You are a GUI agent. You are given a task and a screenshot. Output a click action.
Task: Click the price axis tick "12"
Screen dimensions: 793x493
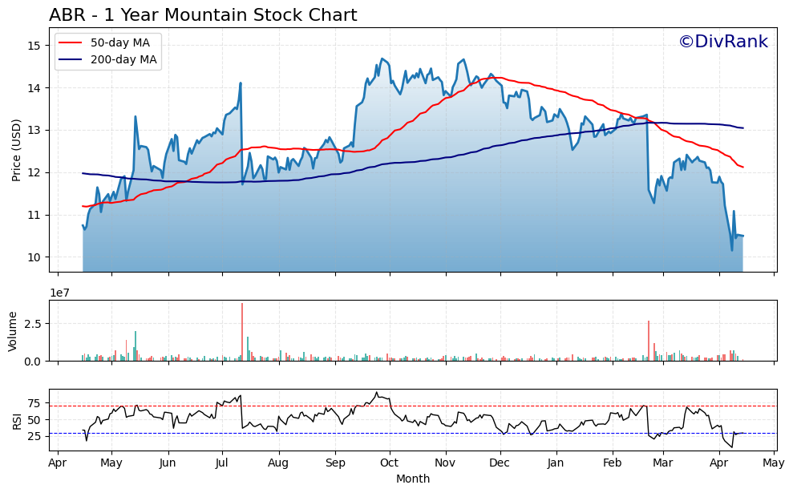(34, 173)
